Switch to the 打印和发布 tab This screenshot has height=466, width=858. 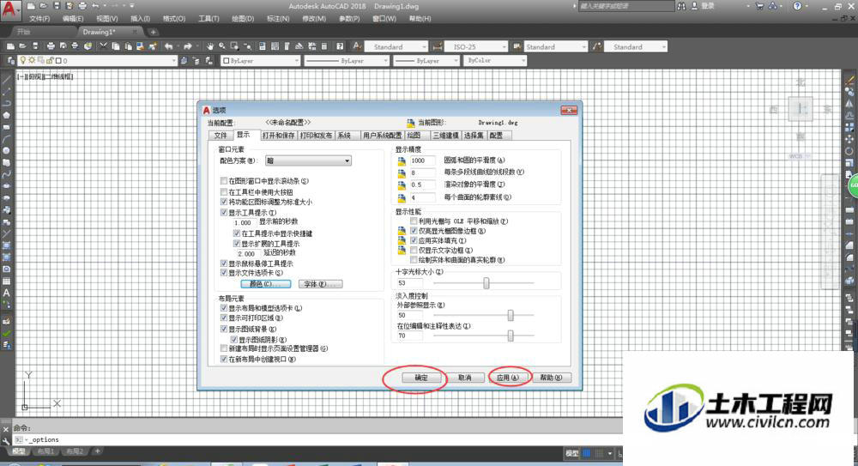point(316,136)
